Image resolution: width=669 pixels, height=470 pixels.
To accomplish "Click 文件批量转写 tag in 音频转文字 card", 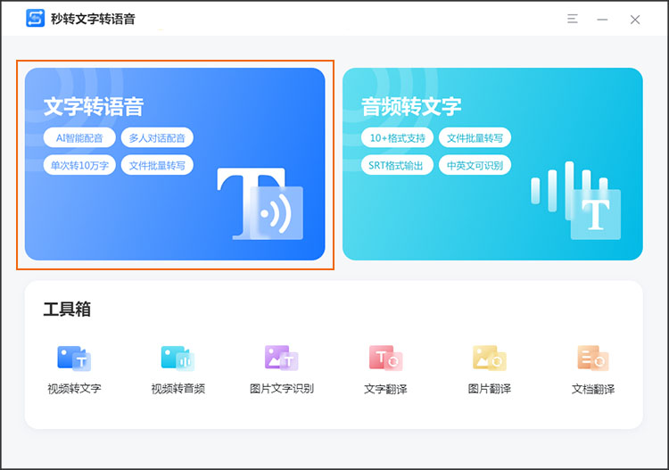I will [x=475, y=137].
